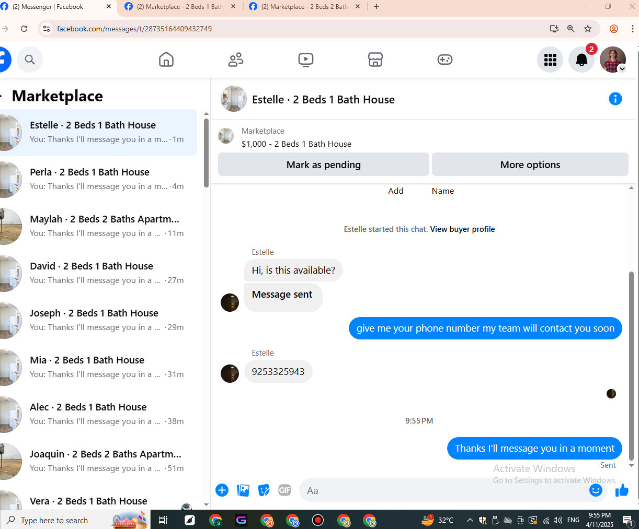Open the Friends icon in top bar
The width and height of the screenshot is (639, 529).
236,60
